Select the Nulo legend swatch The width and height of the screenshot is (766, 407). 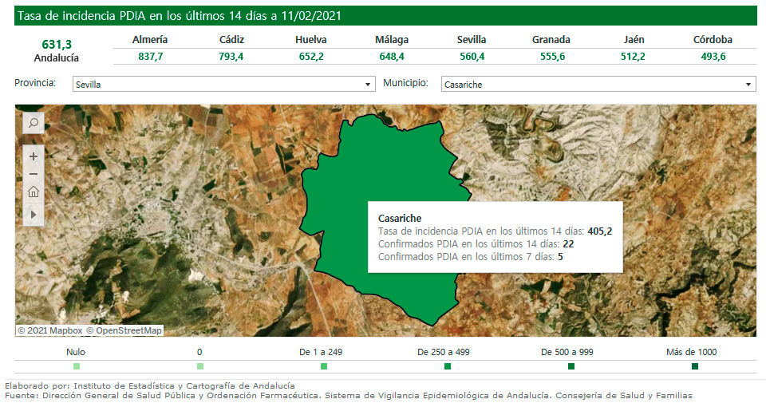(77, 366)
